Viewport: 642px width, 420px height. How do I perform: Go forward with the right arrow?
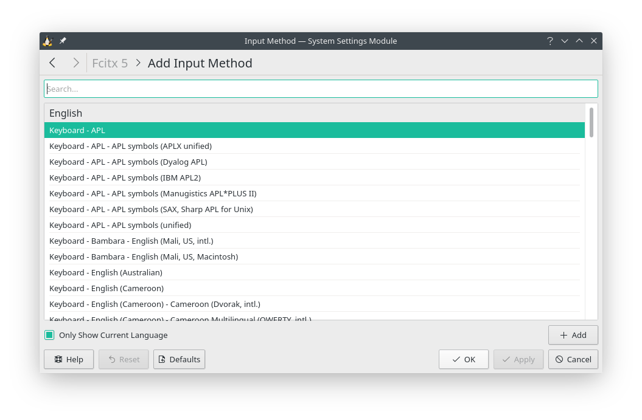pyautogui.click(x=75, y=63)
